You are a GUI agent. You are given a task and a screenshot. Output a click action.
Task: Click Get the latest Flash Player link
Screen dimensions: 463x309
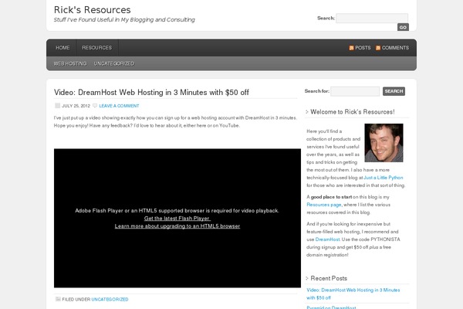[177, 219]
